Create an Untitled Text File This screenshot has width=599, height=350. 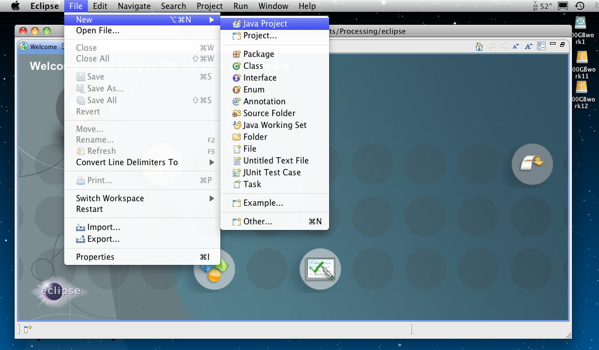[x=274, y=161]
